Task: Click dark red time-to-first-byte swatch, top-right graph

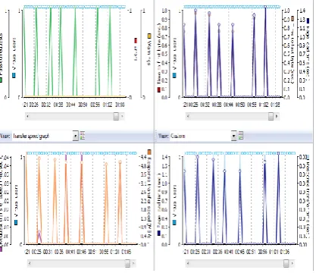Action: pos(159,89)
